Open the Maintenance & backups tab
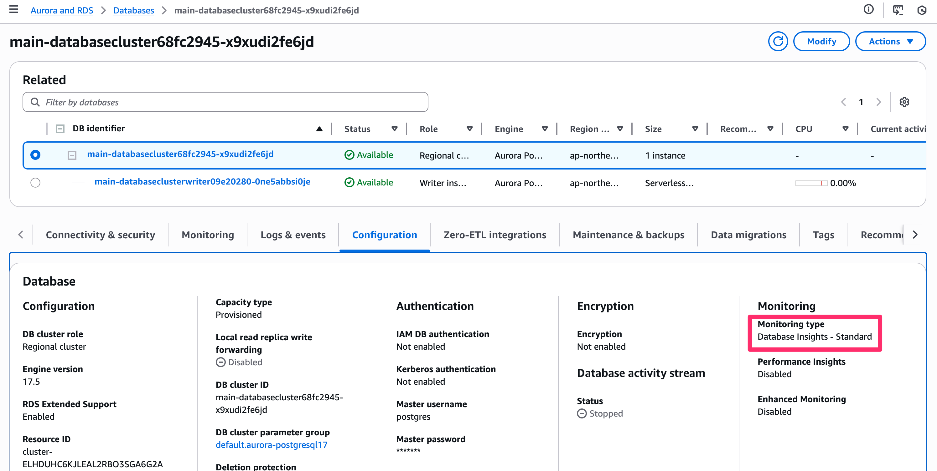This screenshot has width=937, height=471. tap(628, 235)
